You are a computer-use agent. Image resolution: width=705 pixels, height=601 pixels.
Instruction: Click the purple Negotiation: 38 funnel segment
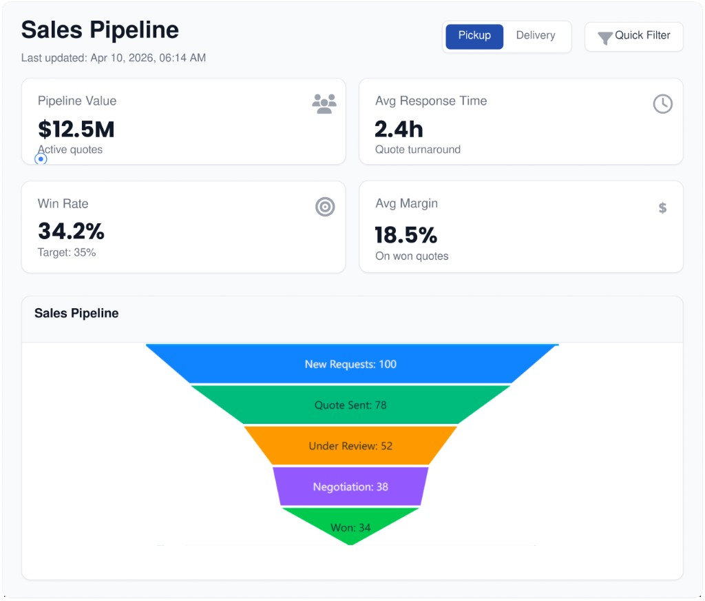[350, 487]
